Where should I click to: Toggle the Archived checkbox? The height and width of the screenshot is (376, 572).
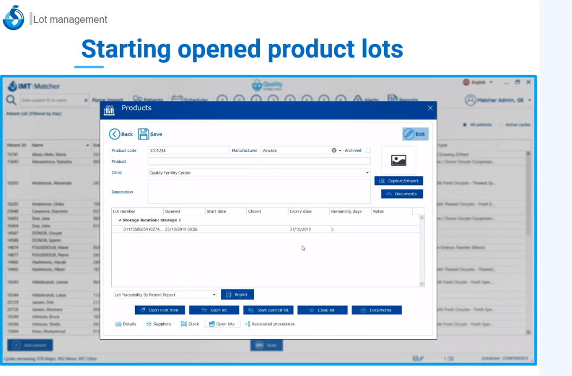(368, 150)
